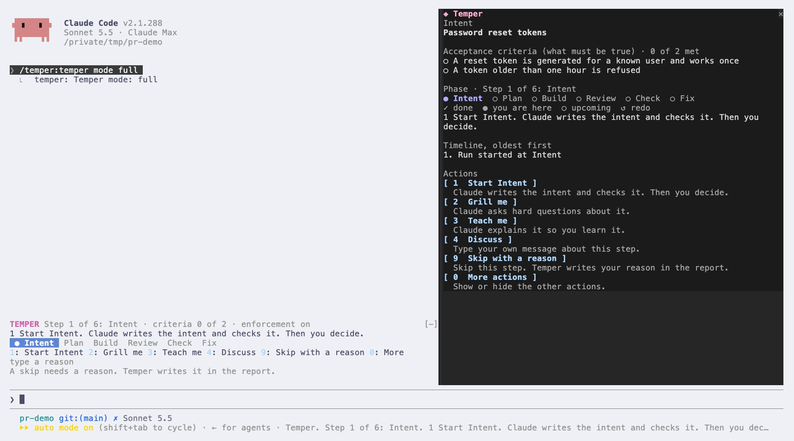Click the prompt chevron before the cursor

tap(12, 400)
